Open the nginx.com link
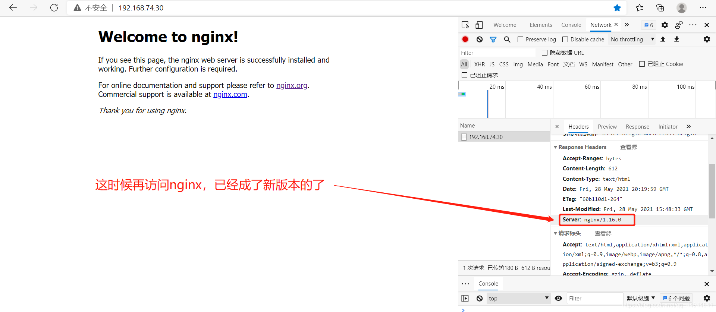This screenshot has width=716, height=312. [x=230, y=94]
